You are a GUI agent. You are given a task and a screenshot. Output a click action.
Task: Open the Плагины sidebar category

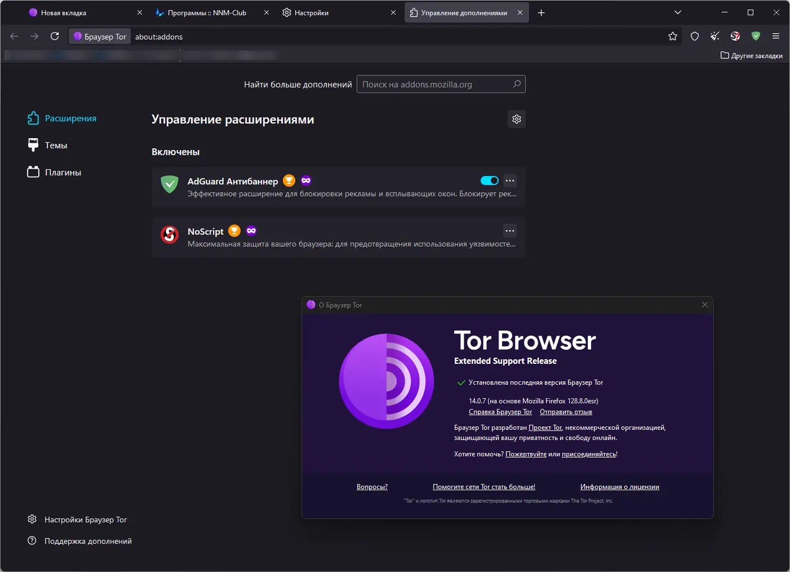coord(54,173)
